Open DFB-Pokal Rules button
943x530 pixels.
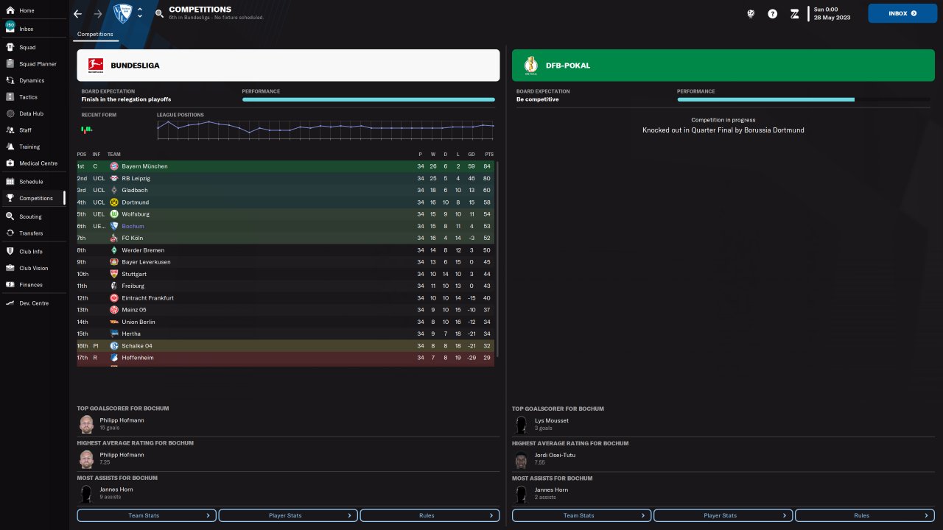pyautogui.click(x=865, y=515)
